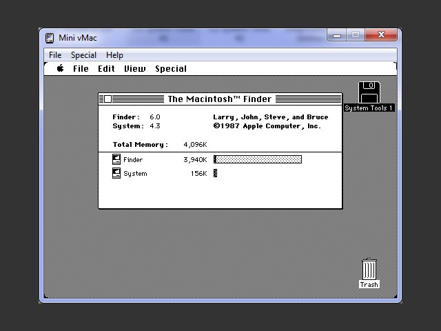The image size is (441, 331).
Task: Open the Macintosh Edit menu
Action: coord(106,69)
